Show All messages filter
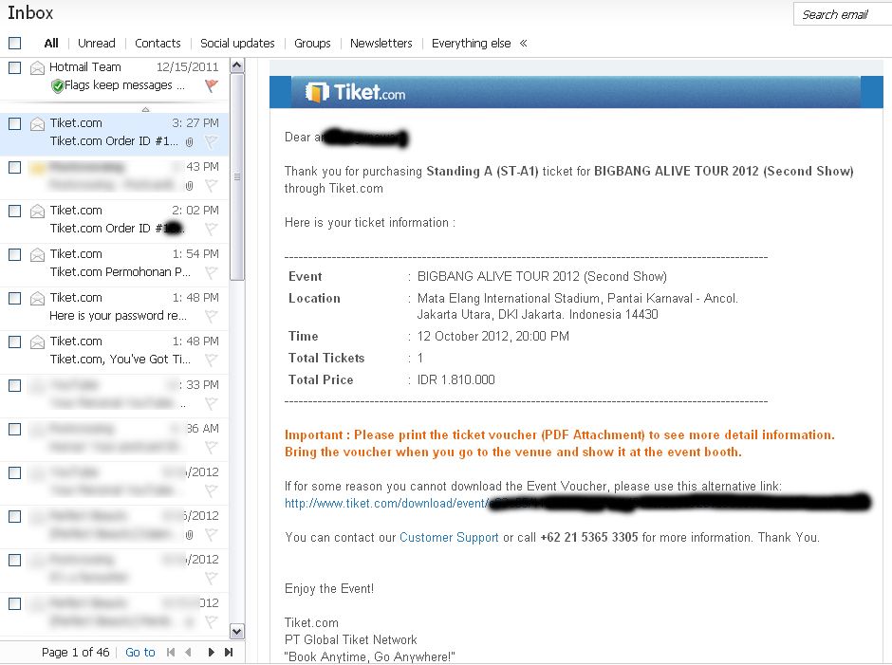This screenshot has width=892, height=665. [51, 44]
